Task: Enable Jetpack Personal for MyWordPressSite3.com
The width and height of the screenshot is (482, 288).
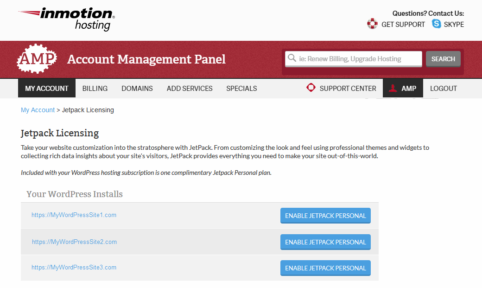Action: [325, 268]
